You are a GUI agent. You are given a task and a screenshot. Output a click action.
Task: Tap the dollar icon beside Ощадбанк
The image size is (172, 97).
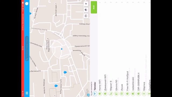coord(149,94)
